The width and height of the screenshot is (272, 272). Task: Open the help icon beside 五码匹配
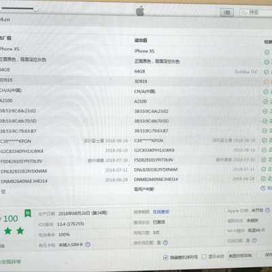tap(254, 240)
